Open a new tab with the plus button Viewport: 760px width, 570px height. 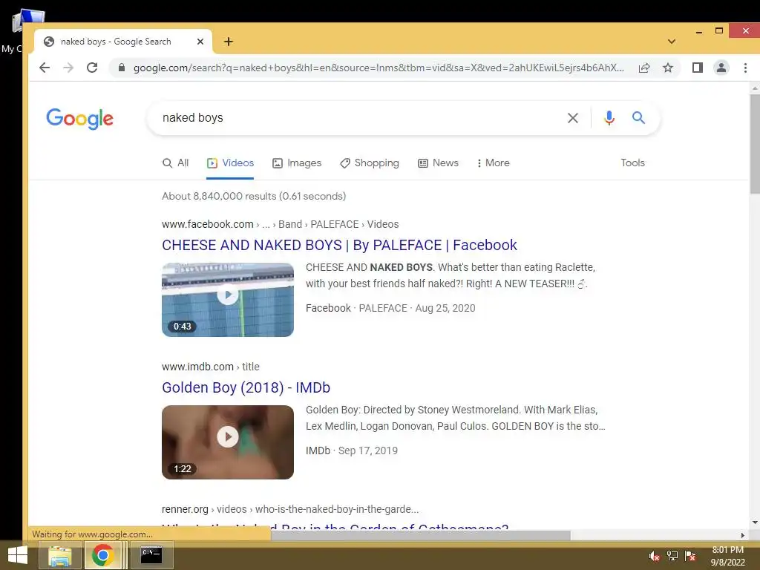pos(229,42)
